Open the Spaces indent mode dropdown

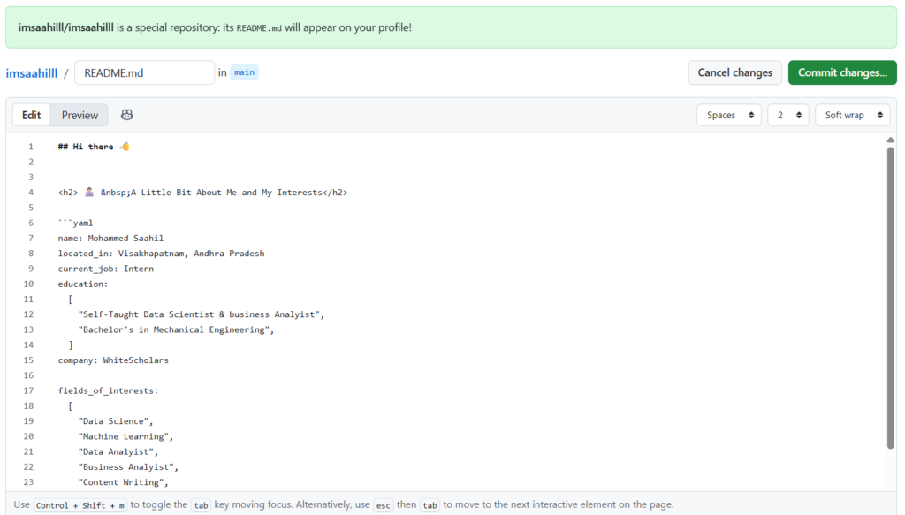click(728, 115)
